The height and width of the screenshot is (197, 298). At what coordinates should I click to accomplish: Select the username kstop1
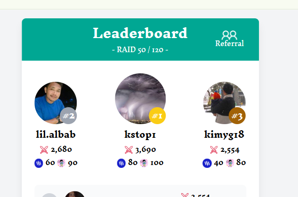(140, 134)
